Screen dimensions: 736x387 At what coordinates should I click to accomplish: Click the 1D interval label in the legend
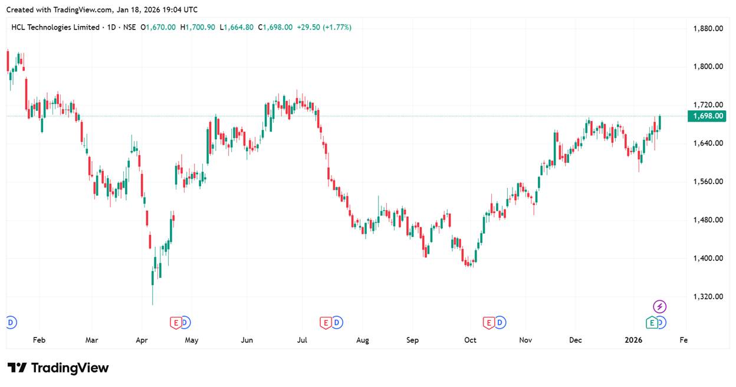pyautogui.click(x=111, y=27)
